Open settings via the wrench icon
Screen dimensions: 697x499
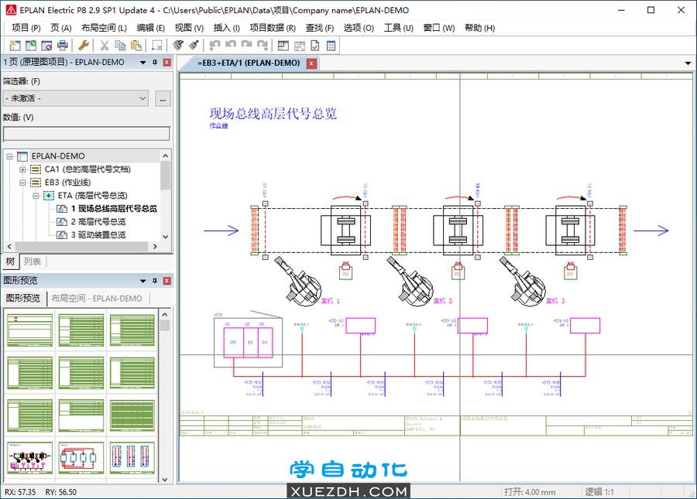pyautogui.click(x=84, y=46)
